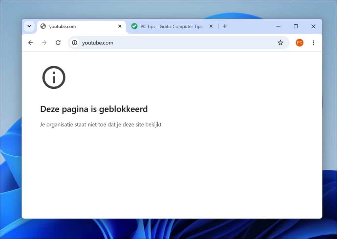Open the PC profile avatar
This screenshot has width=337, height=239.
coord(299,43)
